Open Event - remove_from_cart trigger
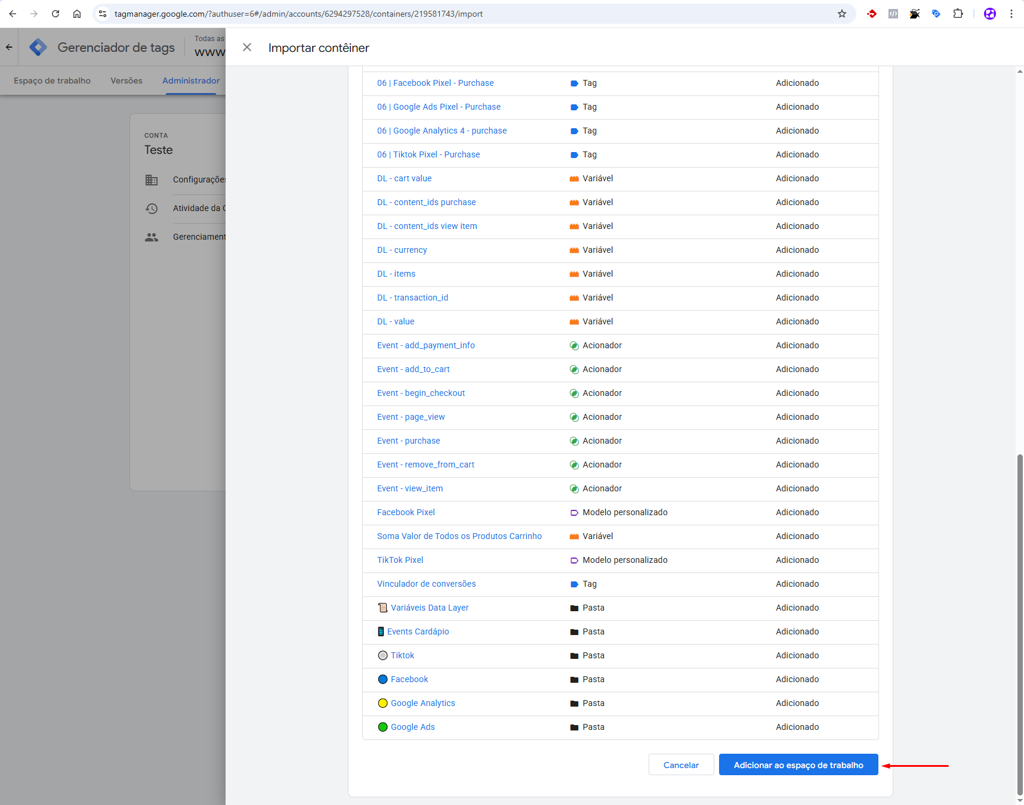 click(x=425, y=465)
